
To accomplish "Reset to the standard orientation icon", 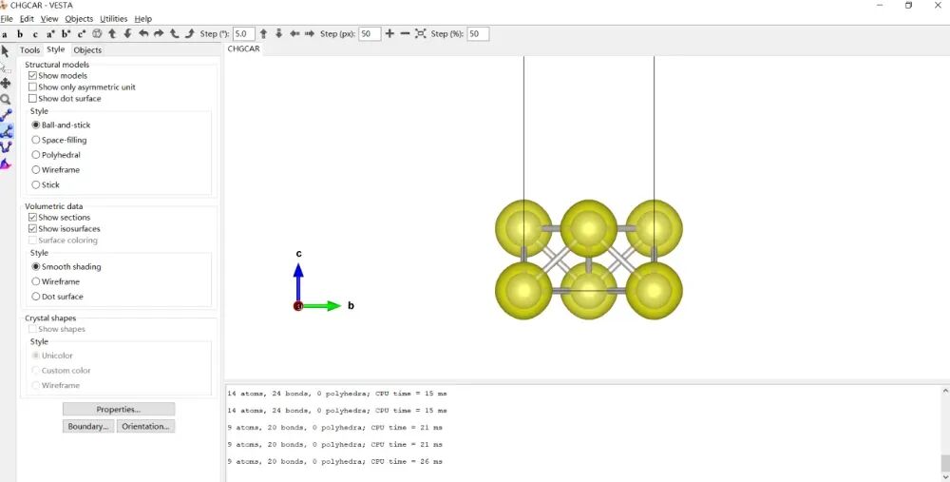I will [x=97, y=34].
